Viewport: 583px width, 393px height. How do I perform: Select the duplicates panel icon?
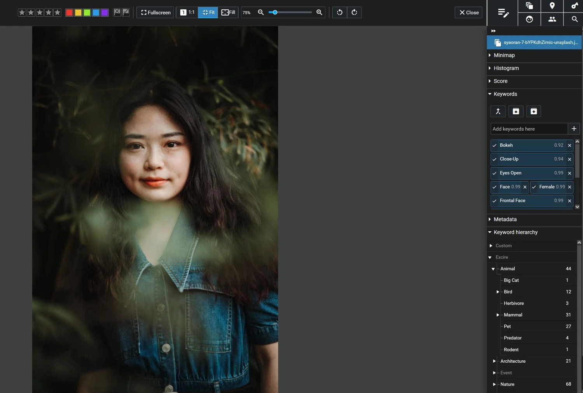coord(529,6)
